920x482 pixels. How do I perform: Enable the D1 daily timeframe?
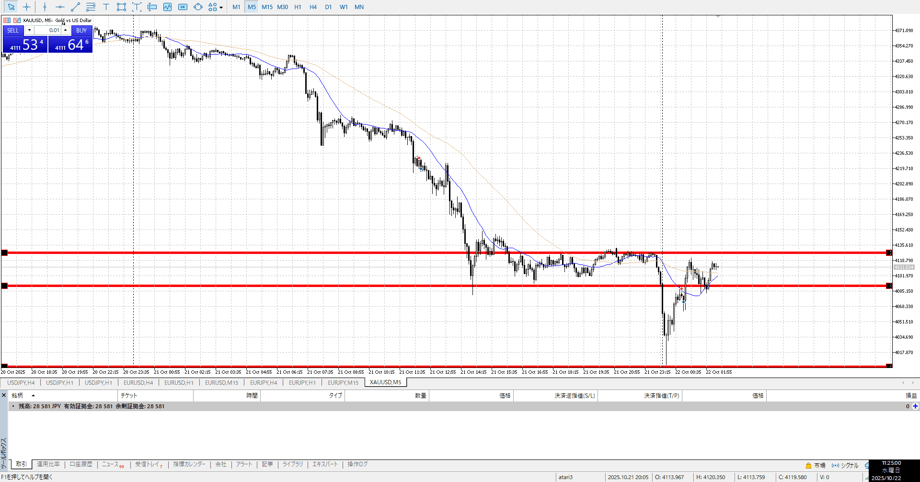pyautogui.click(x=328, y=7)
